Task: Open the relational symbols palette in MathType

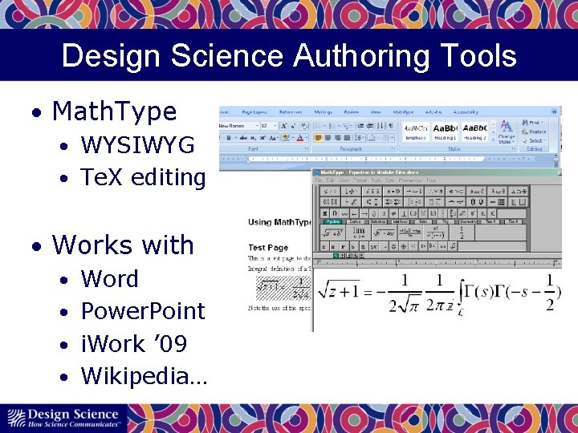Action: pyautogui.click(x=330, y=192)
